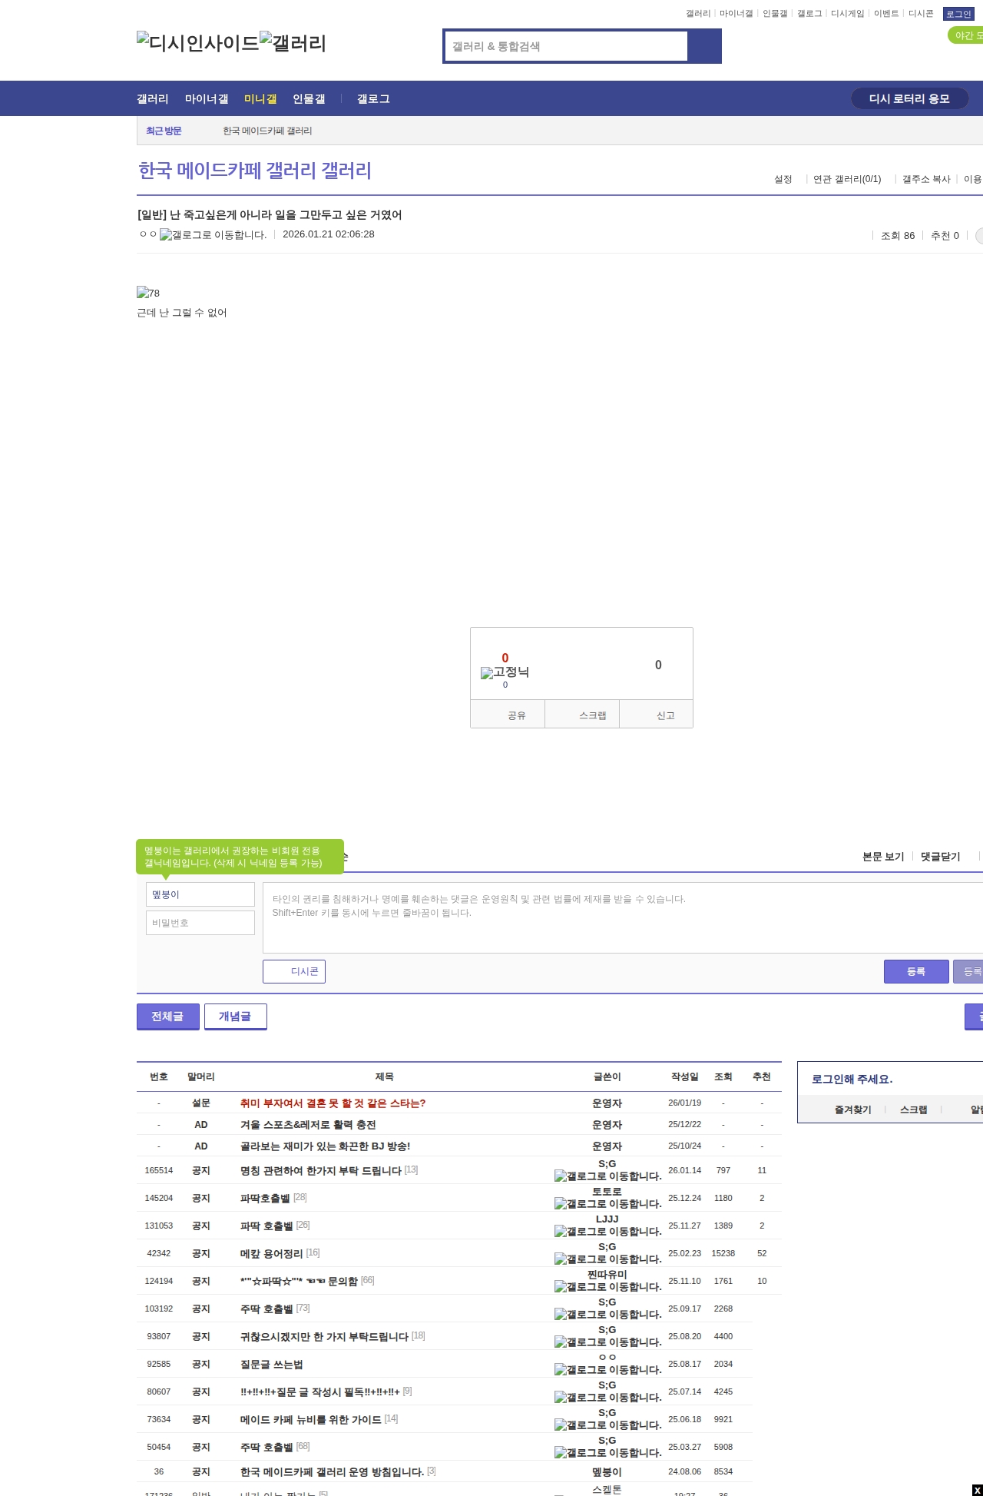983x1496 pixels.
Task: Focus the 비밀번호 password input field
Action: [x=200, y=923]
